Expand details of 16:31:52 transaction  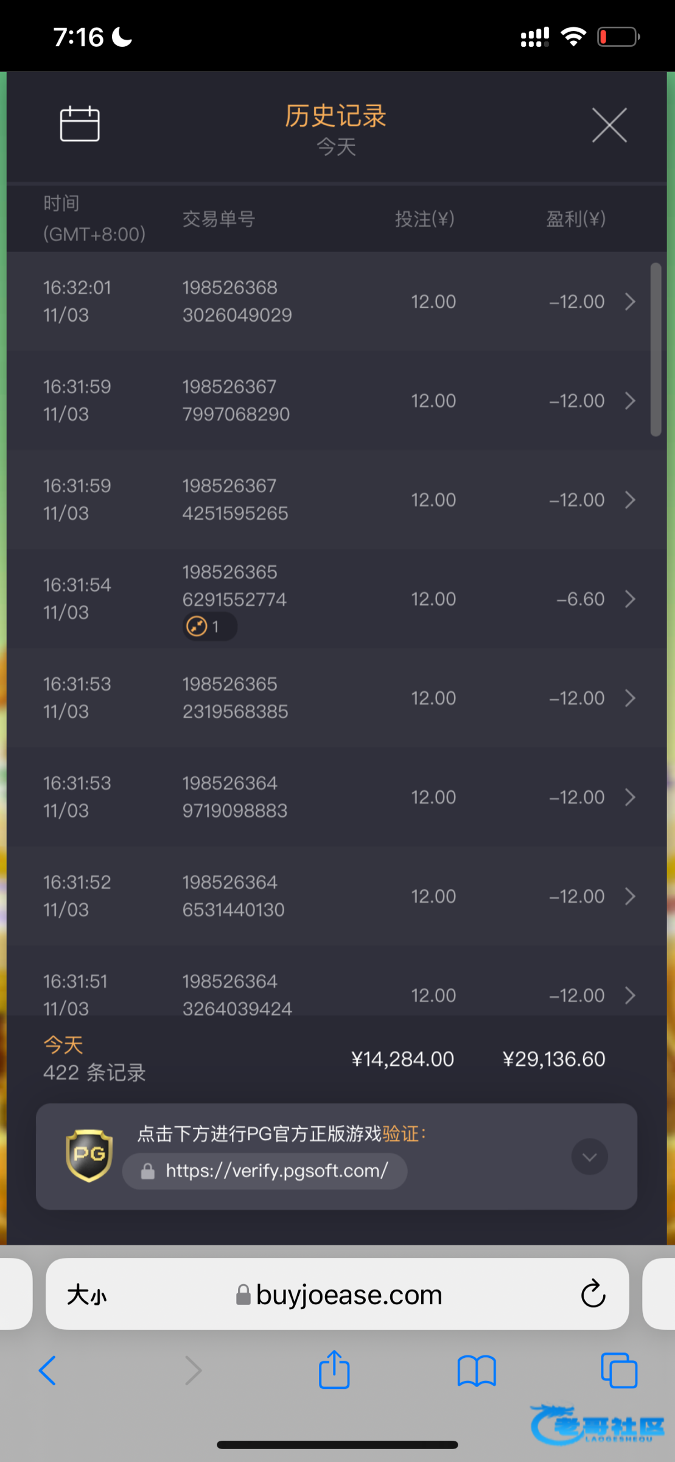[630, 896]
